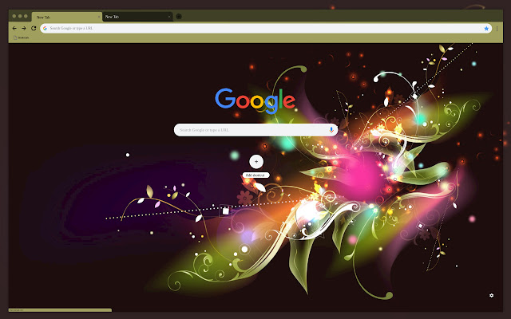Screen dimensions: 511x319
Task: Reload the page with refresh icon
Action: [34, 29]
